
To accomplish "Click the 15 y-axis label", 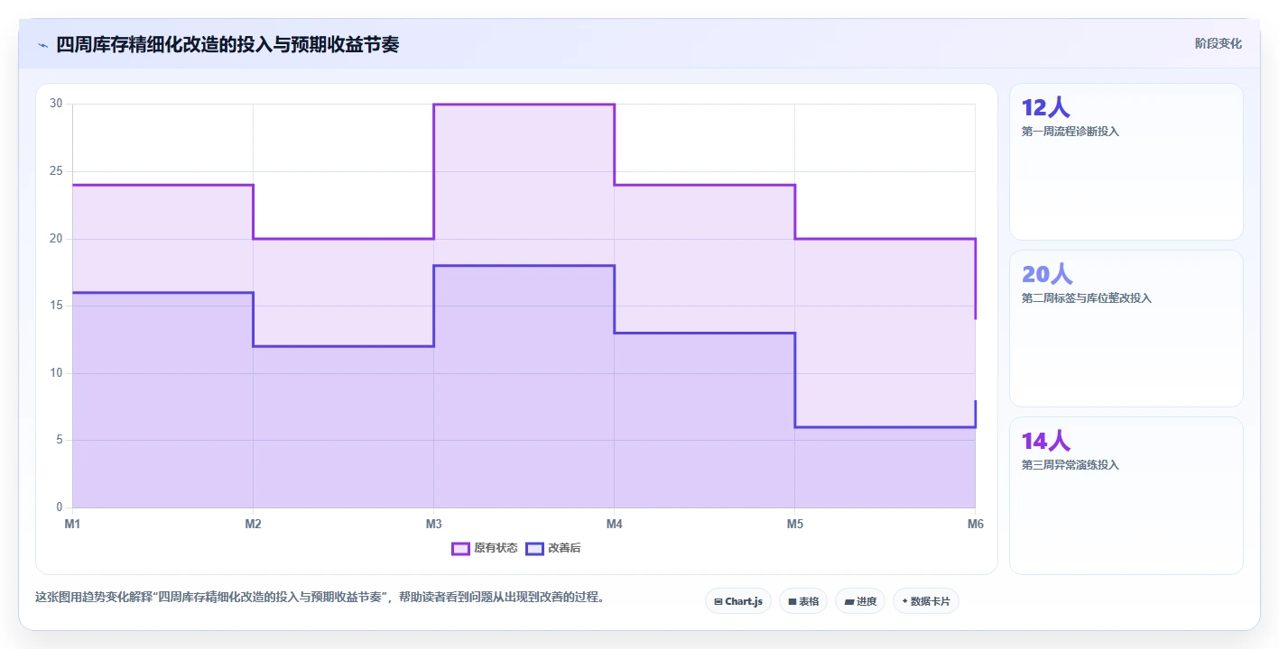I will pyautogui.click(x=56, y=306).
